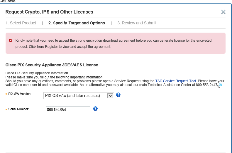Click the PIX SW Version label
Viewport: 232px width, 153px height.
[19, 94]
